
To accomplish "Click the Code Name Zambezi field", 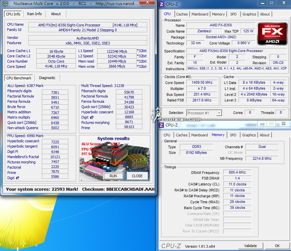I will click(x=204, y=31).
